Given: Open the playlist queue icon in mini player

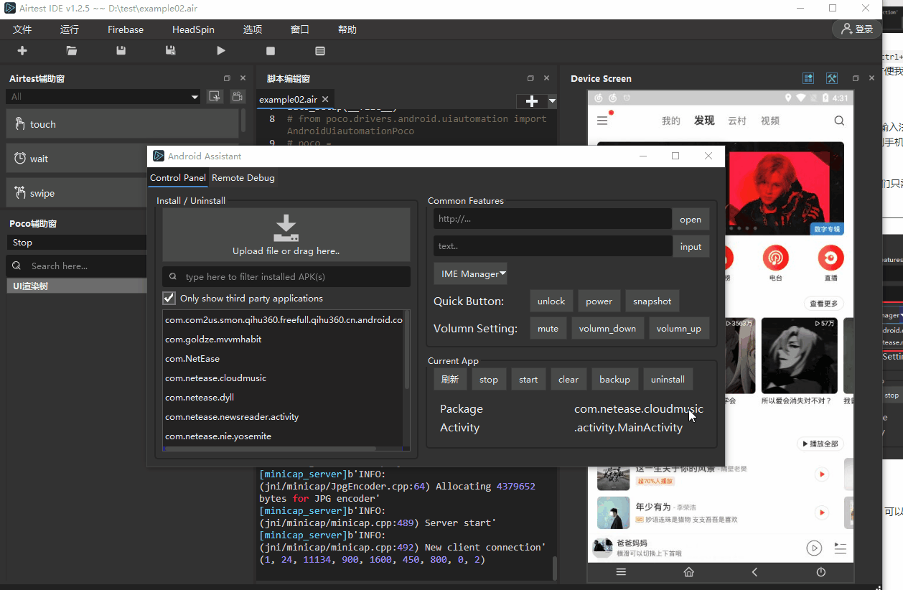Looking at the screenshot, I should tap(841, 548).
